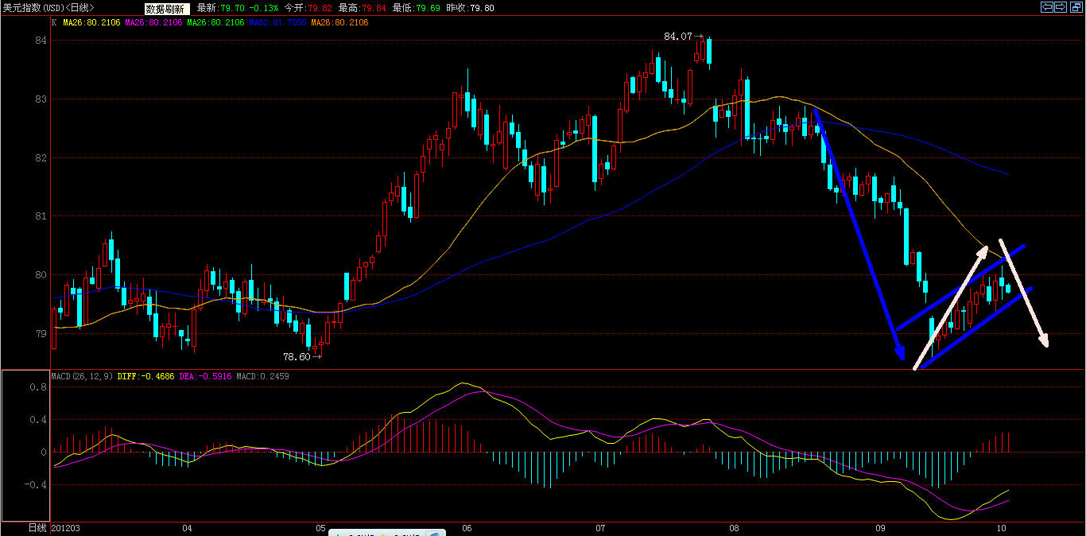Click the 美元指数(USD) title label
The image size is (1086, 536).
(47, 8)
